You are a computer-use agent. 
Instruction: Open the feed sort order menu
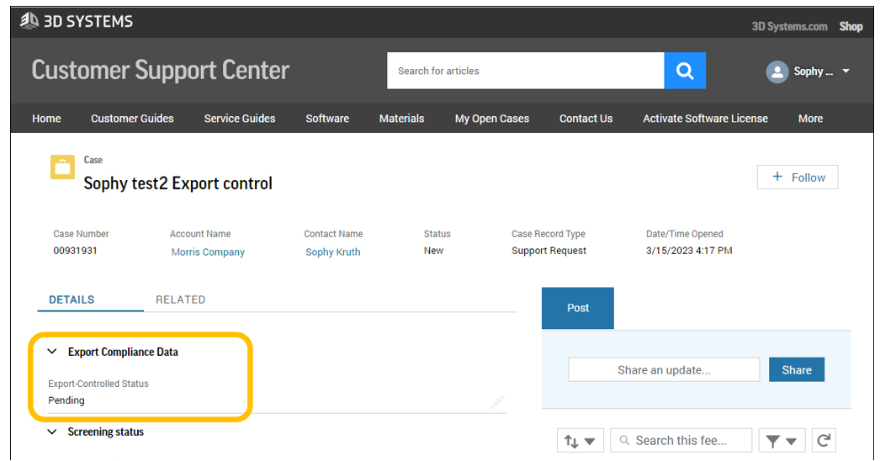click(x=580, y=440)
